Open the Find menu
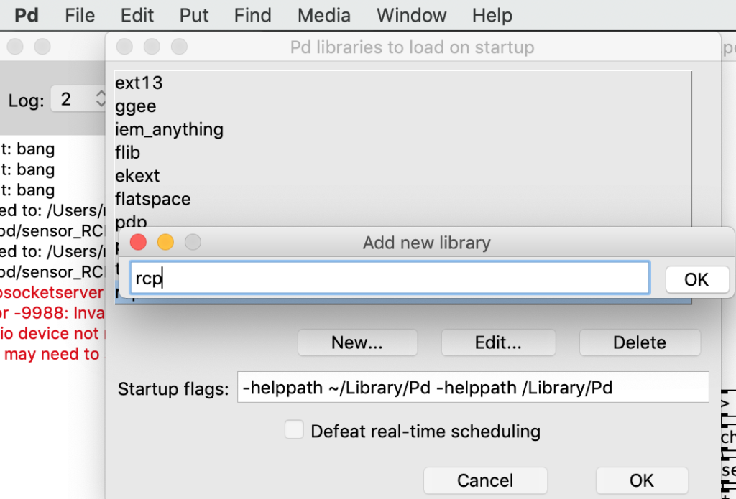Screen dimensions: 736x499 click(x=252, y=16)
